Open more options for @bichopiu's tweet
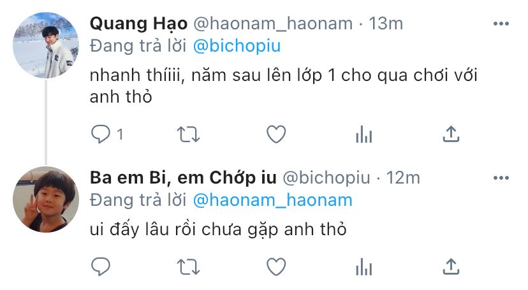This screenshot has height=290, width=528. 501,178
